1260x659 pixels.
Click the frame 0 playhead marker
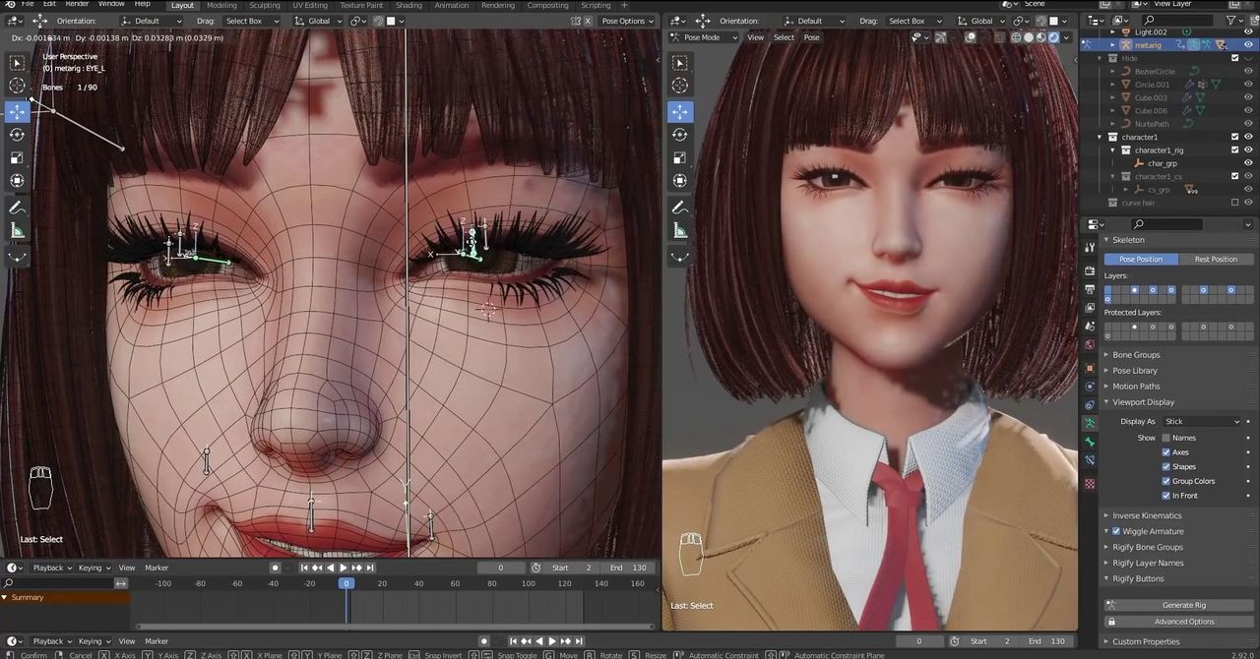346,583
